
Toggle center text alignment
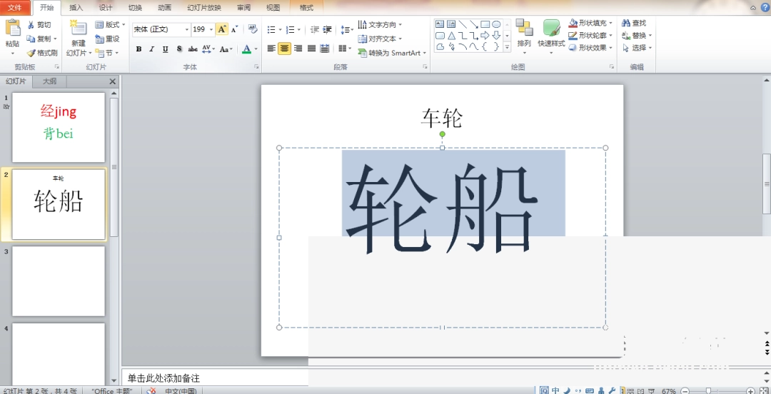284,49
